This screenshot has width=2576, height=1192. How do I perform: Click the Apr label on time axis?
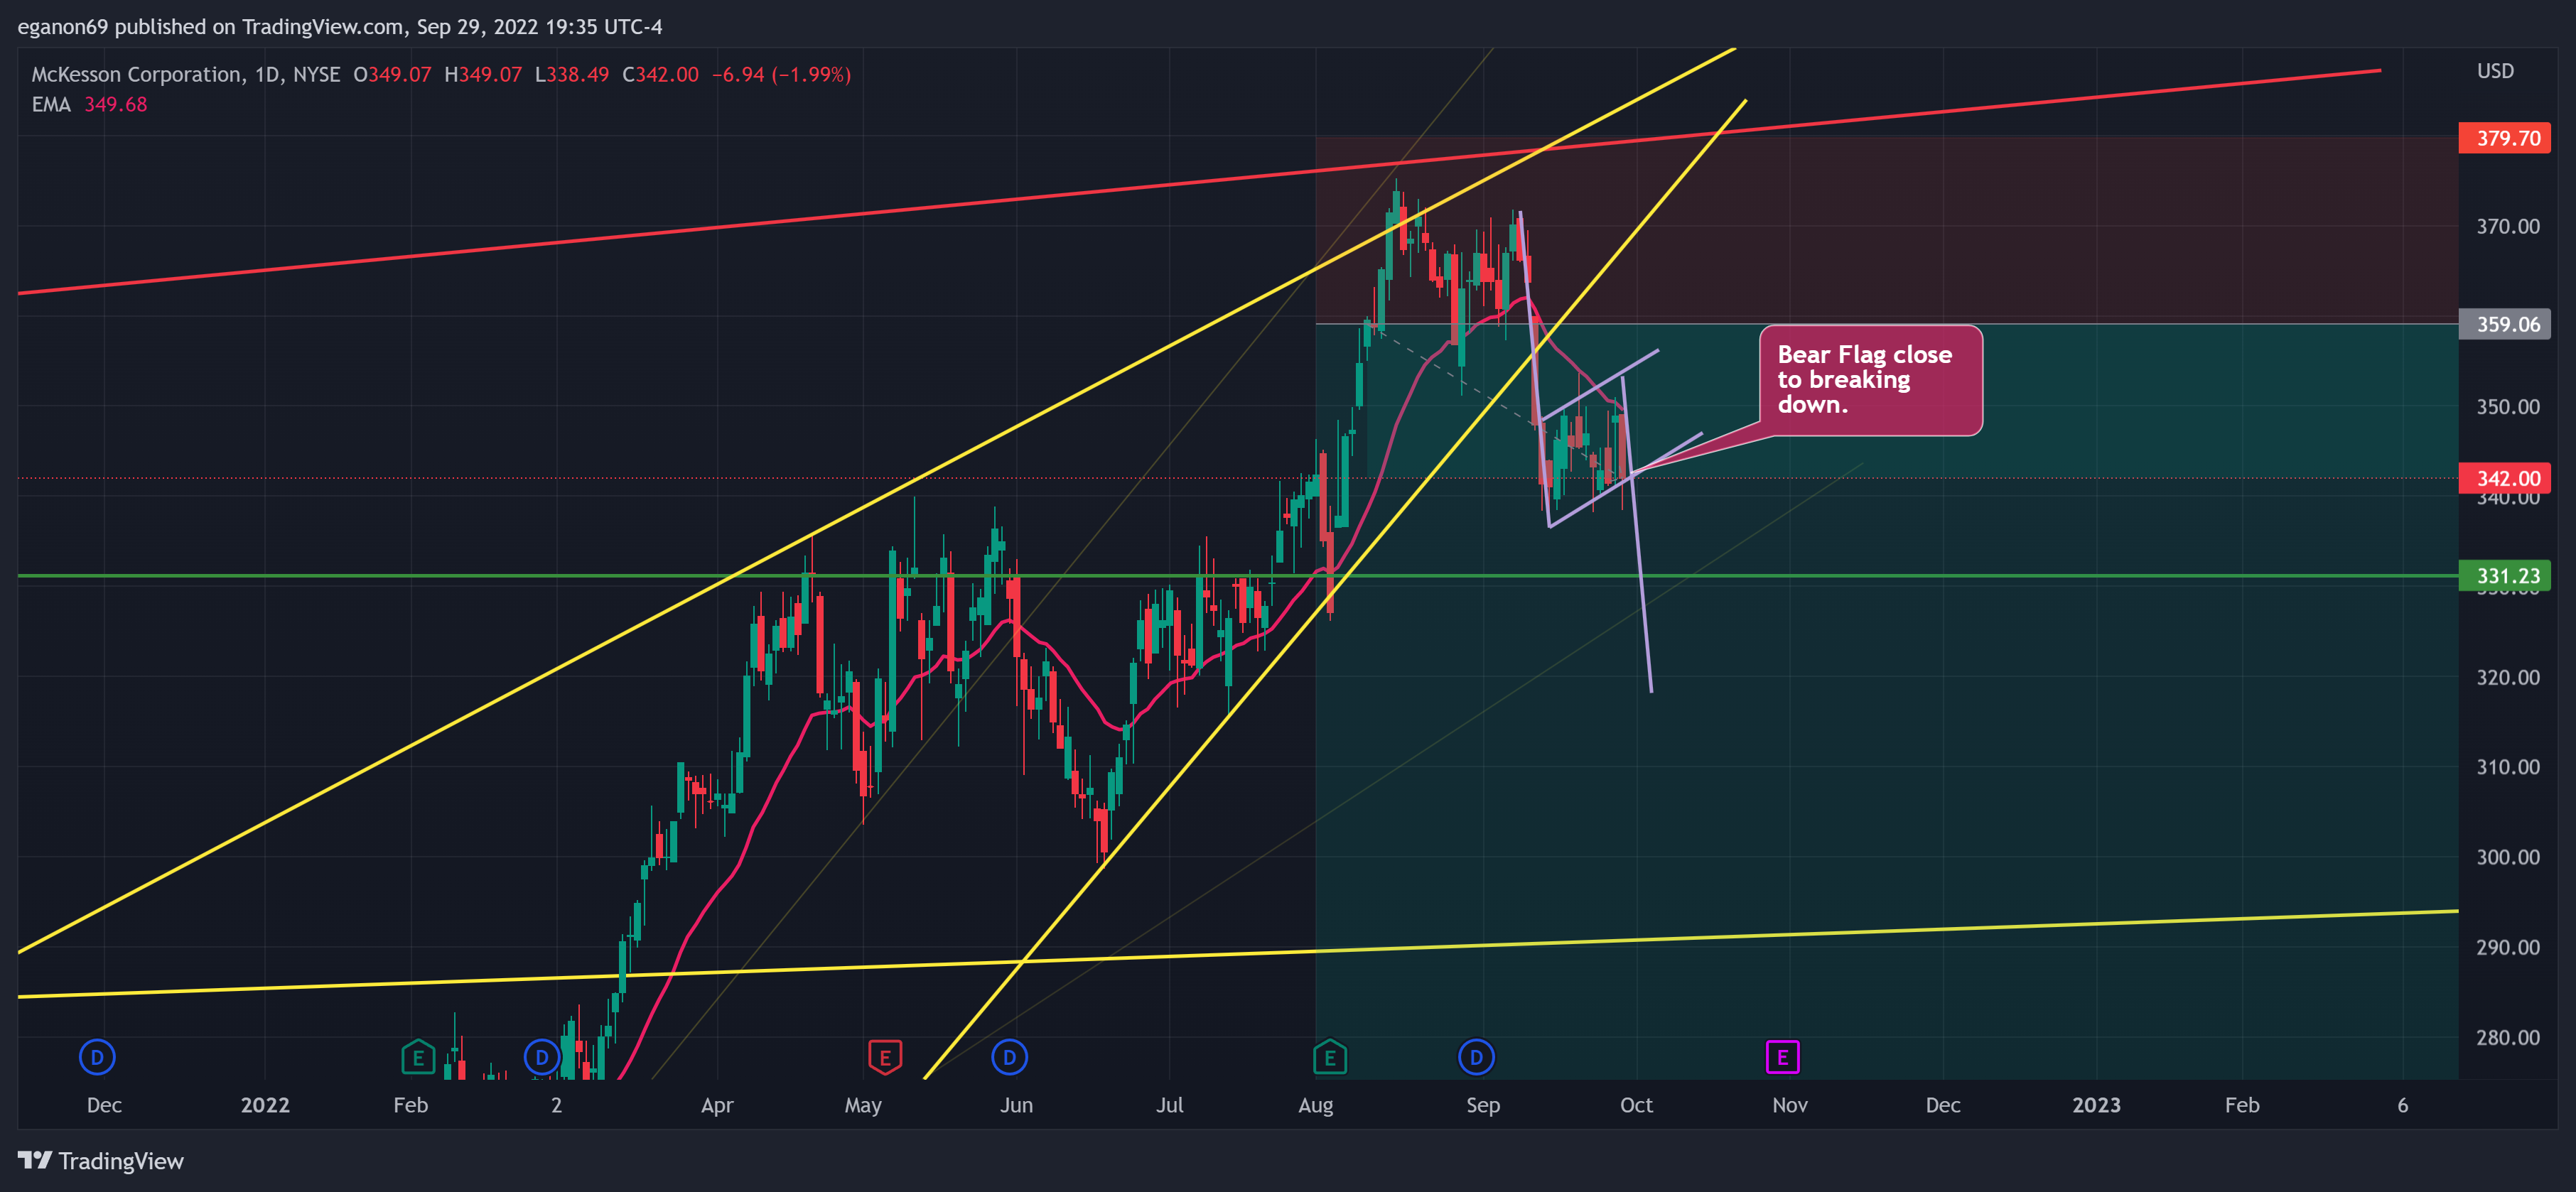pyautogui.click(x=717, y=1105)
